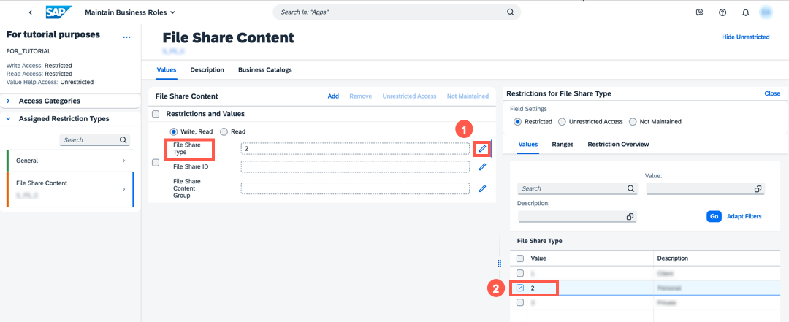Tick select-all checkbox in File Share Type table

pyautogui.click(x=520, y=258)
